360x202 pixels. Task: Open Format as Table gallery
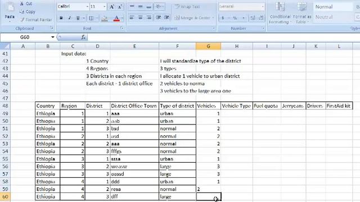(x=302, y=12)
